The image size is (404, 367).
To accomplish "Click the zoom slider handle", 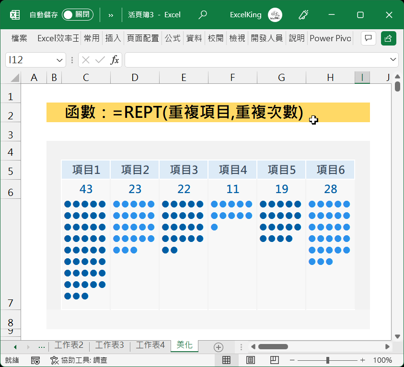I will tap(328, 360).
